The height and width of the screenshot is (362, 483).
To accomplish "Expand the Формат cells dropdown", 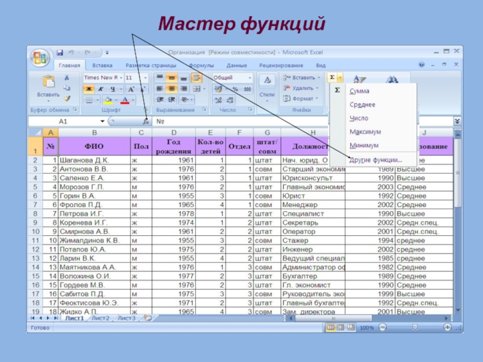I will tap(316, 98).
